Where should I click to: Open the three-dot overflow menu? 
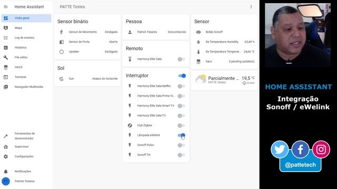(251, 7)
